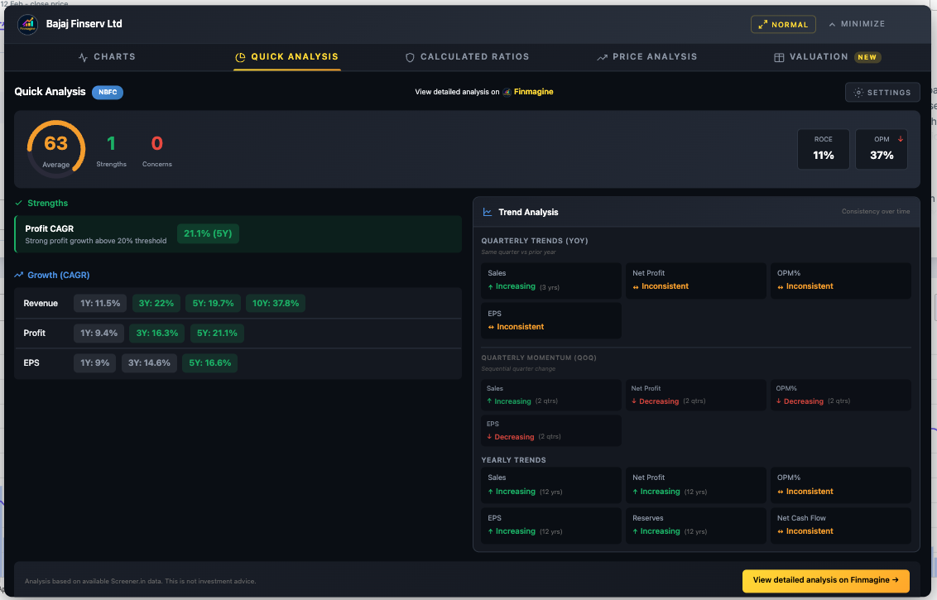Image resolution: width=937 pixels, height=600 pixels.
Task: Switch to Normal view mode
Action: pos(783,25)
